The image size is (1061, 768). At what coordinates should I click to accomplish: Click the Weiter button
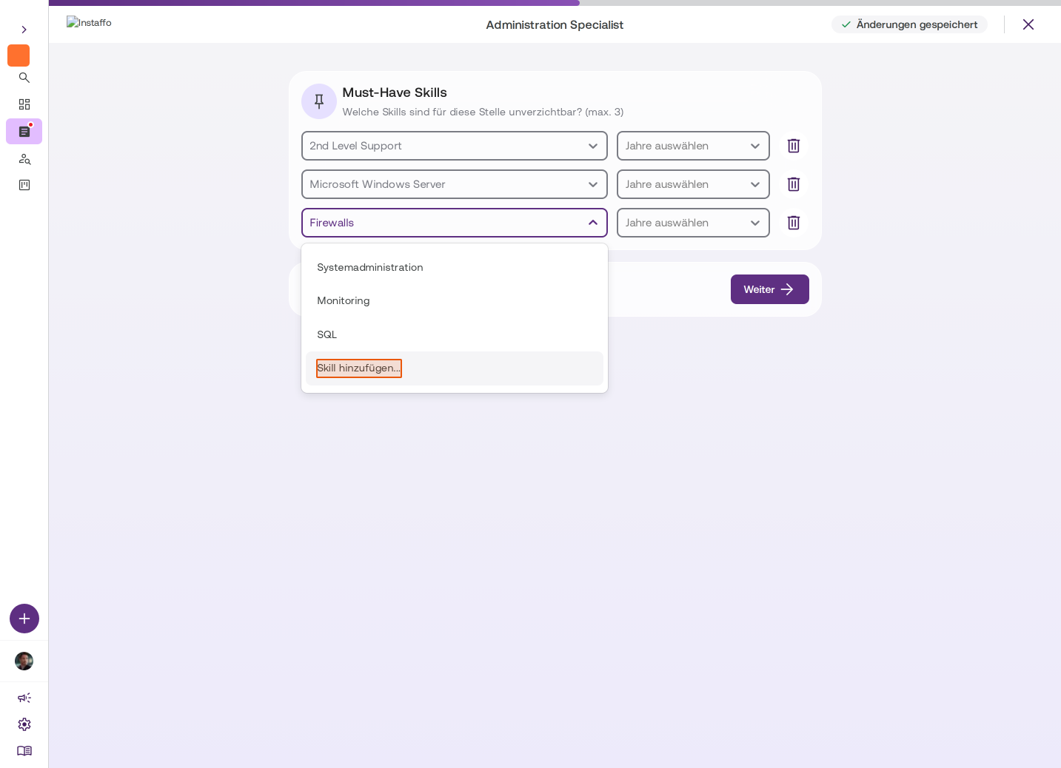click(x=770, y=289)
